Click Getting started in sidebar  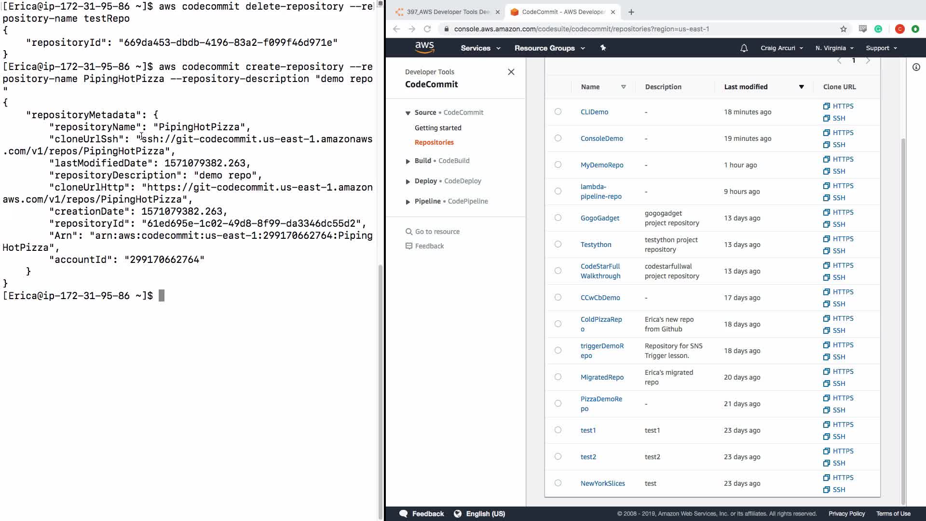coord(438,128)
